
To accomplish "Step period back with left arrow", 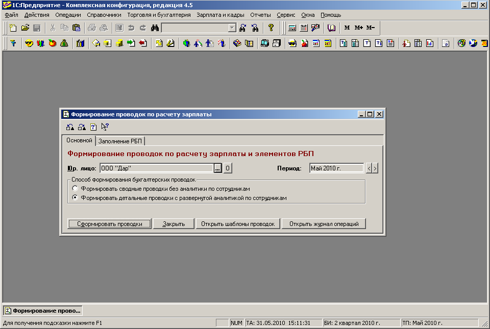I will [x=369, y=168].
